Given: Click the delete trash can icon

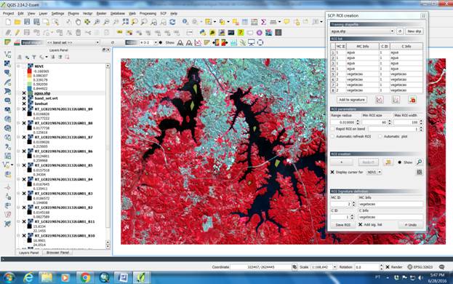Looking at the screenshot, I should pyautogui.click(x=78, y=33).
